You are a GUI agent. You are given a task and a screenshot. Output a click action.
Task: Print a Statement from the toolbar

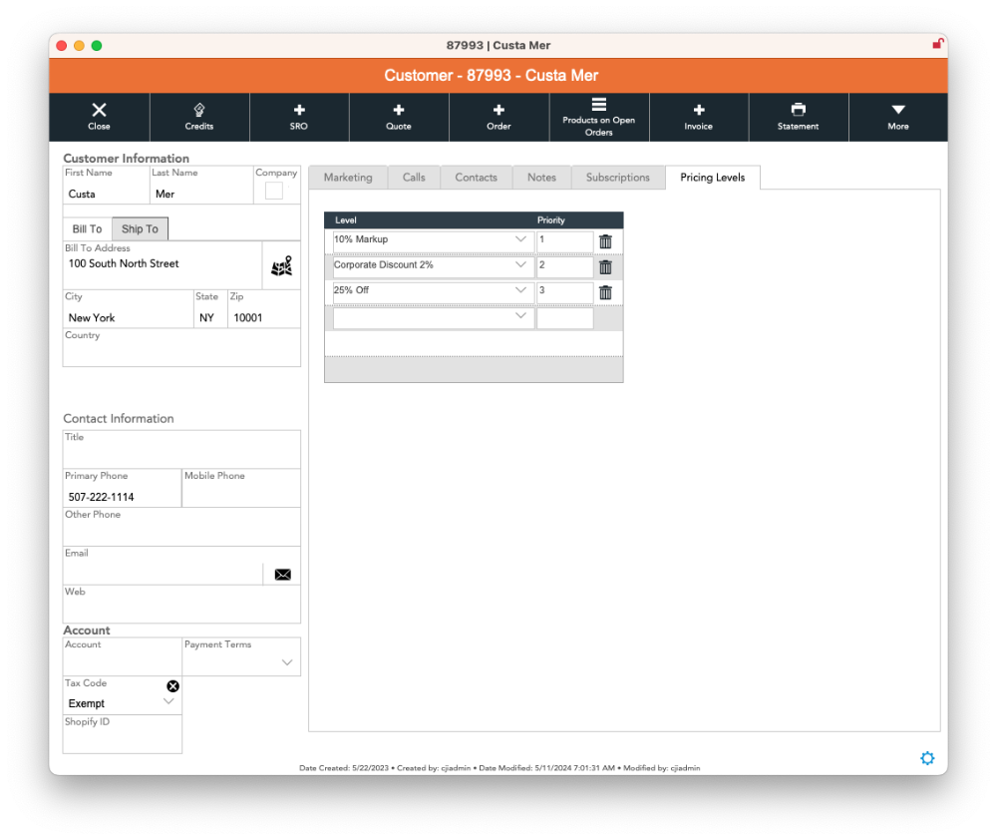coord(798,117)
